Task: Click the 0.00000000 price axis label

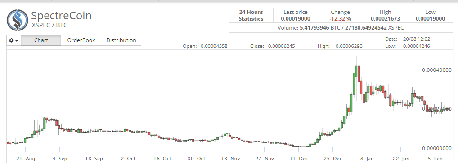Action: coord(437,149)
